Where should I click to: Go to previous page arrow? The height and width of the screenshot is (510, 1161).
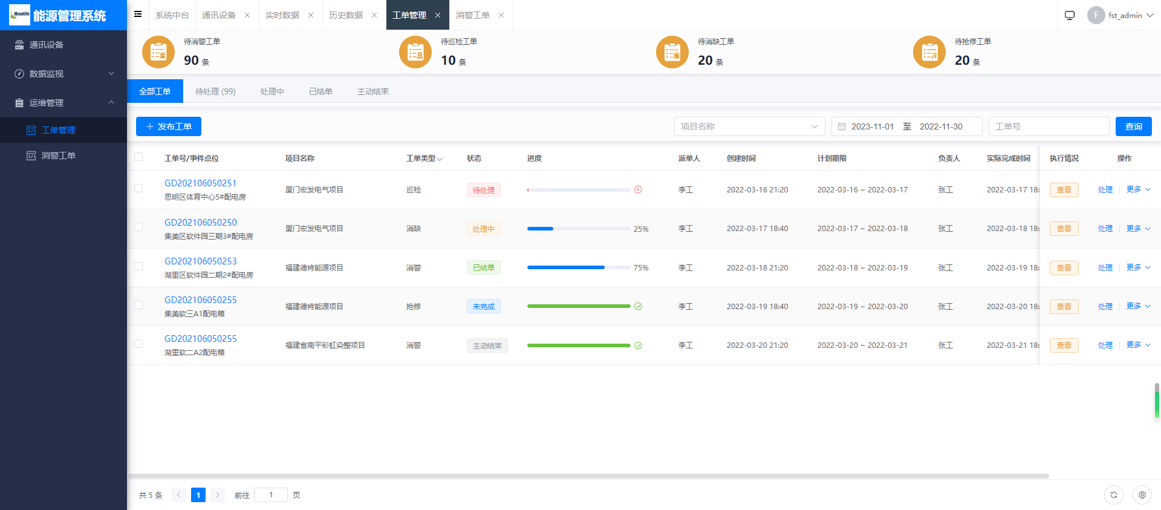coord(179,495)
